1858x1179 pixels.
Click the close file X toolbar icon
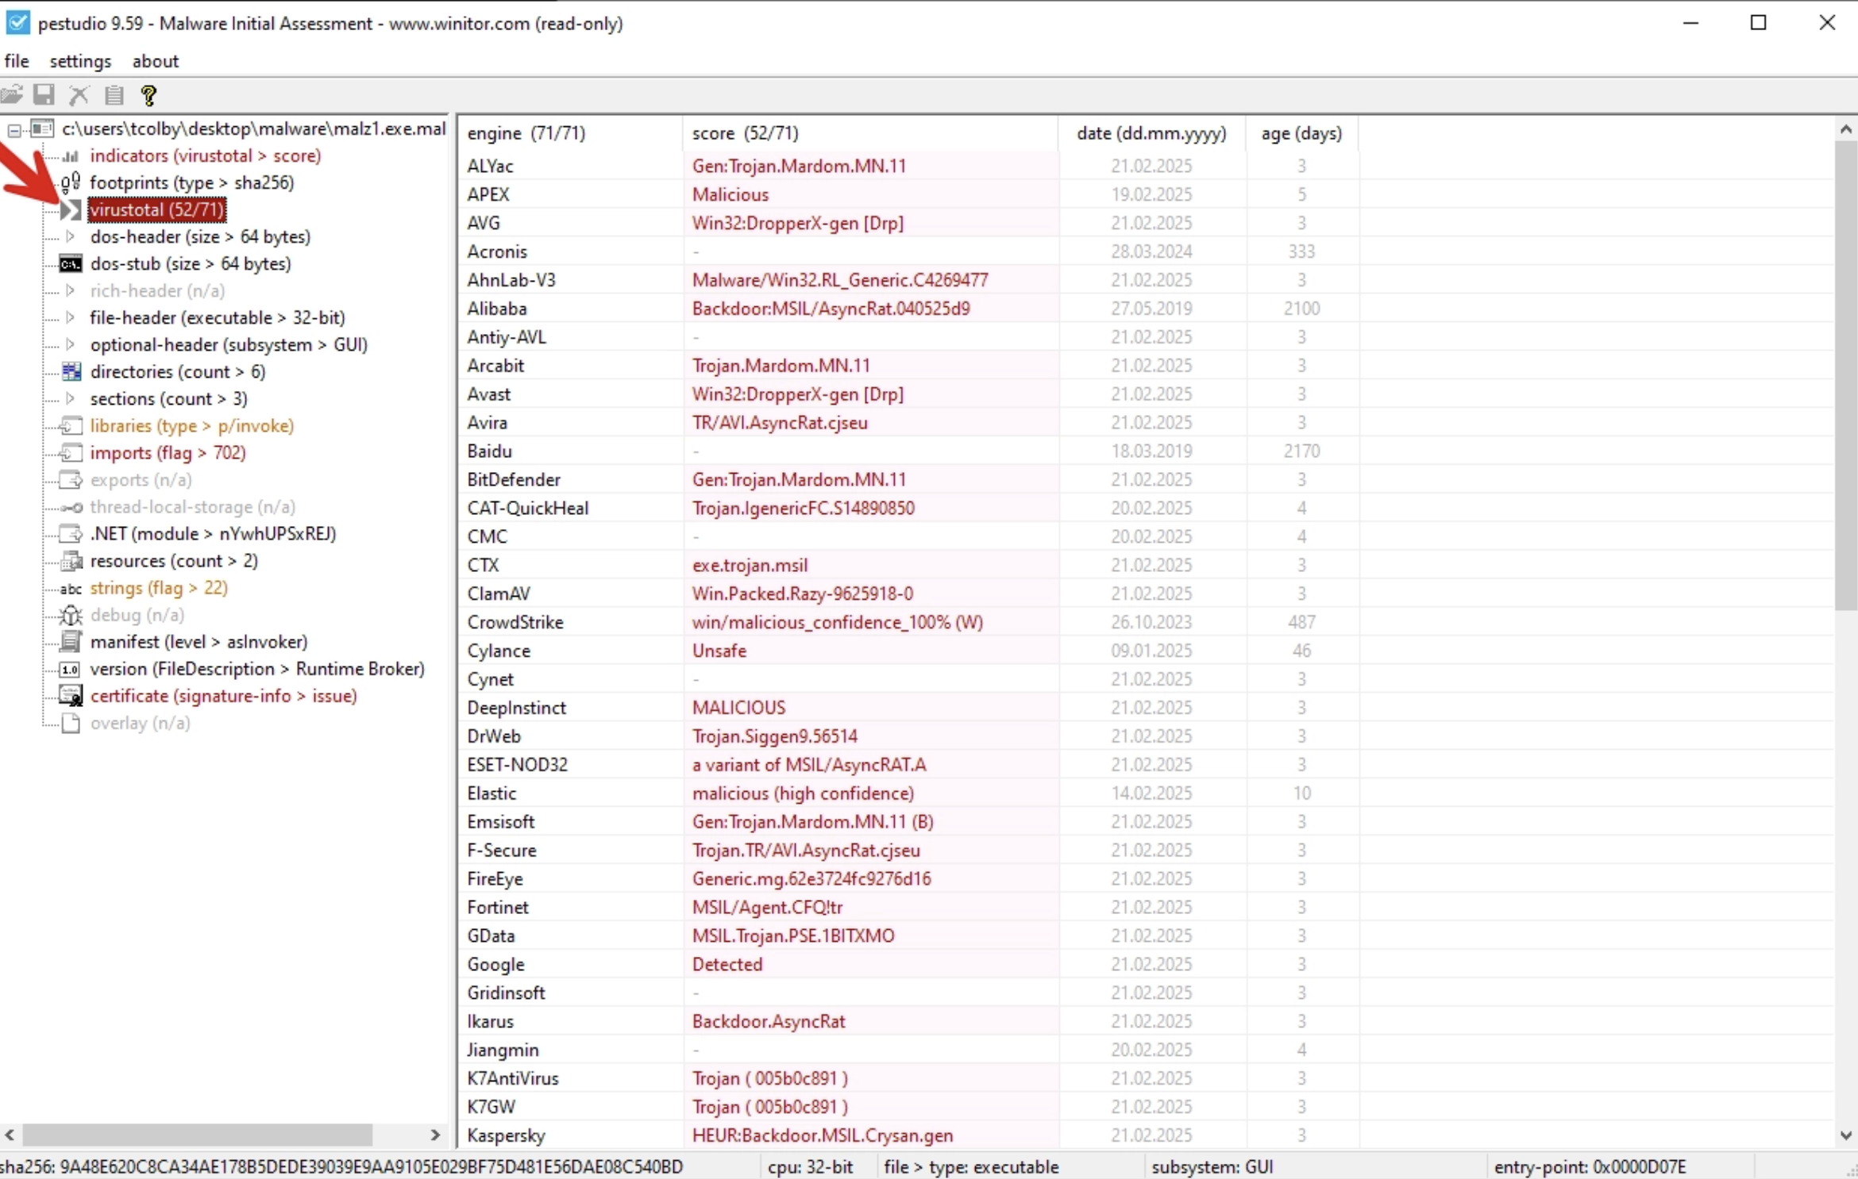[x=79, y=95]
